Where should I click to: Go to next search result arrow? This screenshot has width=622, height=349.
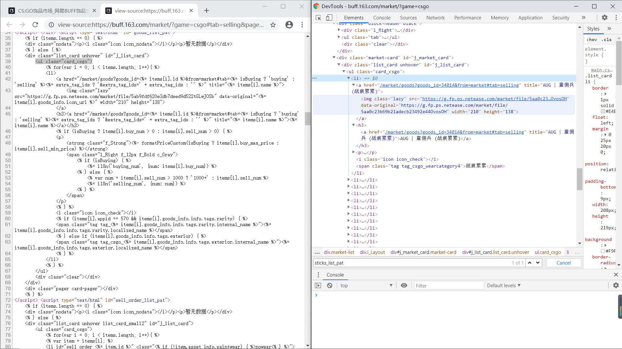click(538, 263)
